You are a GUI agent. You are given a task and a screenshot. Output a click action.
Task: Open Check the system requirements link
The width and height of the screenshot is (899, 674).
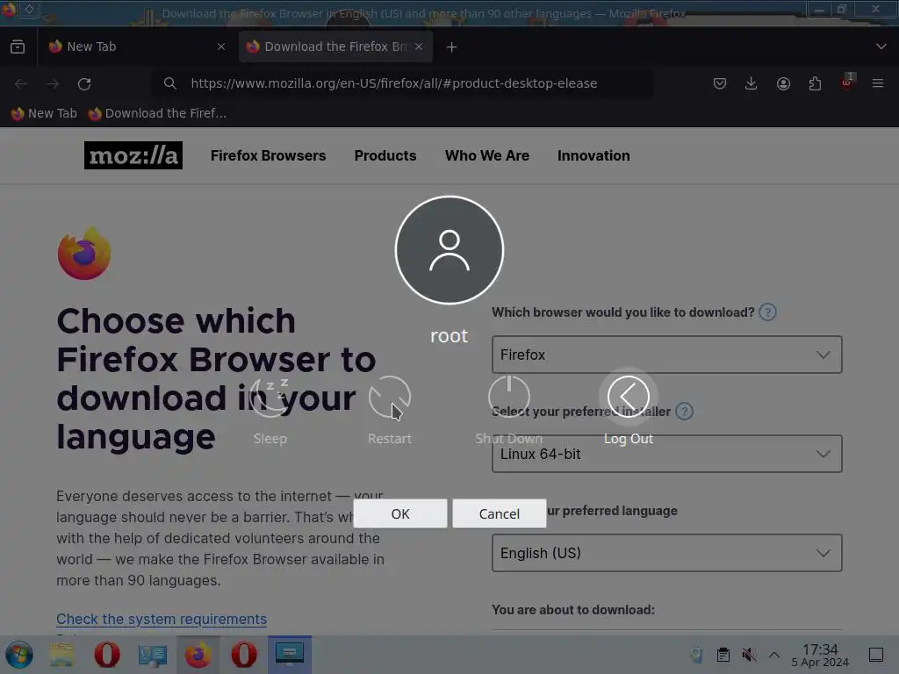tap(162, 619)
